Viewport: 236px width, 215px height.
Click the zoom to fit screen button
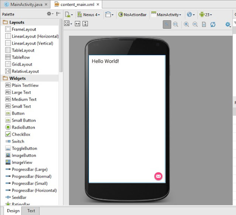click(x=167, y=24)
